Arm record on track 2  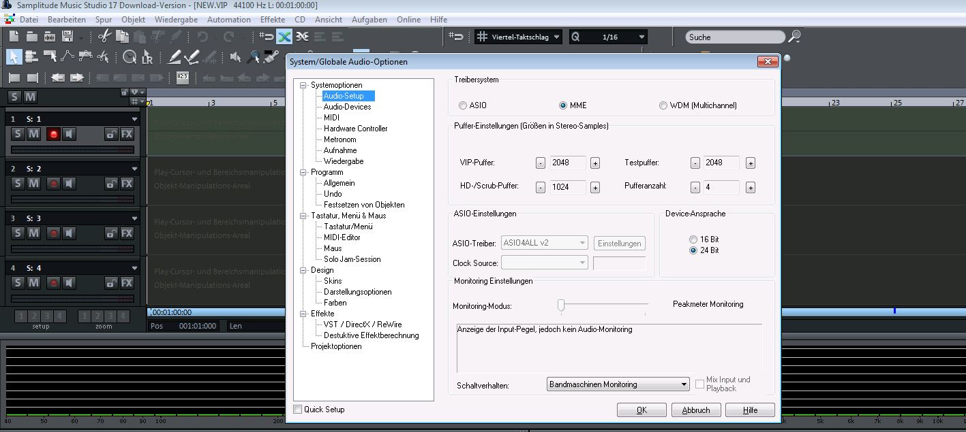pos(53,184)
